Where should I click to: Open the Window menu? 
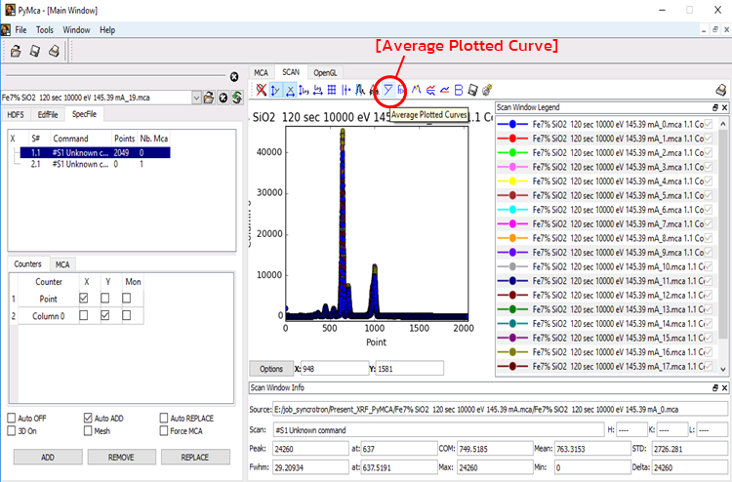point(76,30)
